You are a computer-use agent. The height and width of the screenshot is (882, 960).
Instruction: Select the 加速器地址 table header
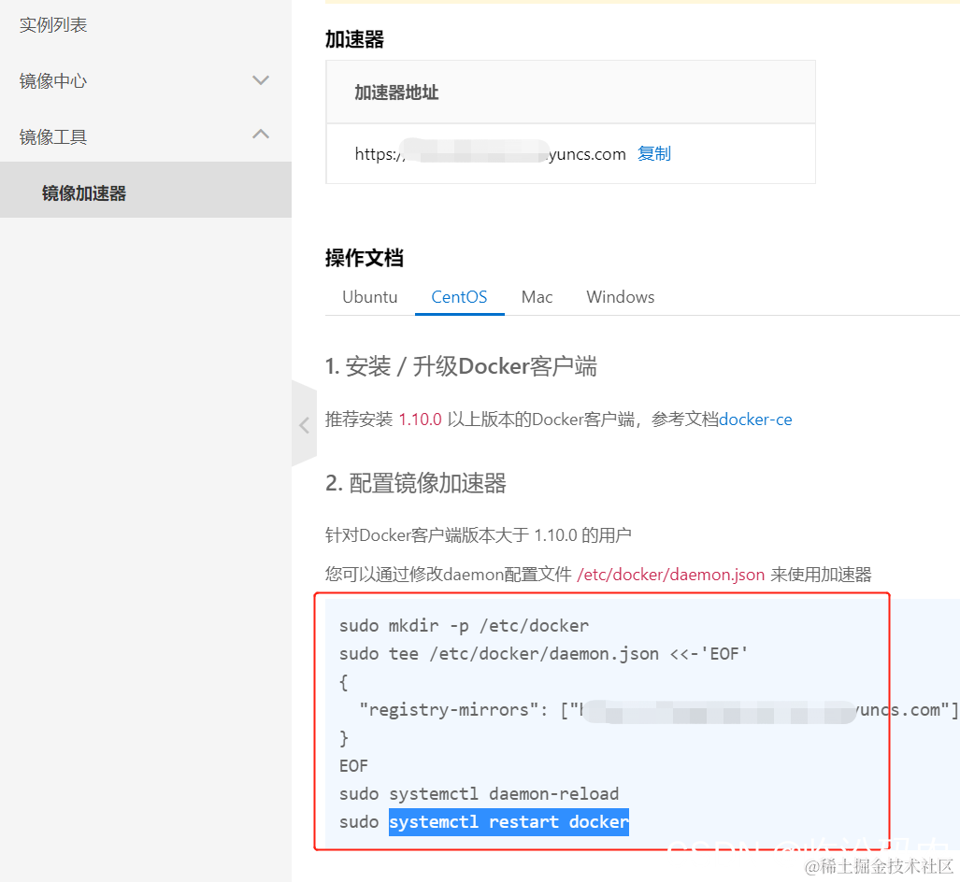point(395,92)
